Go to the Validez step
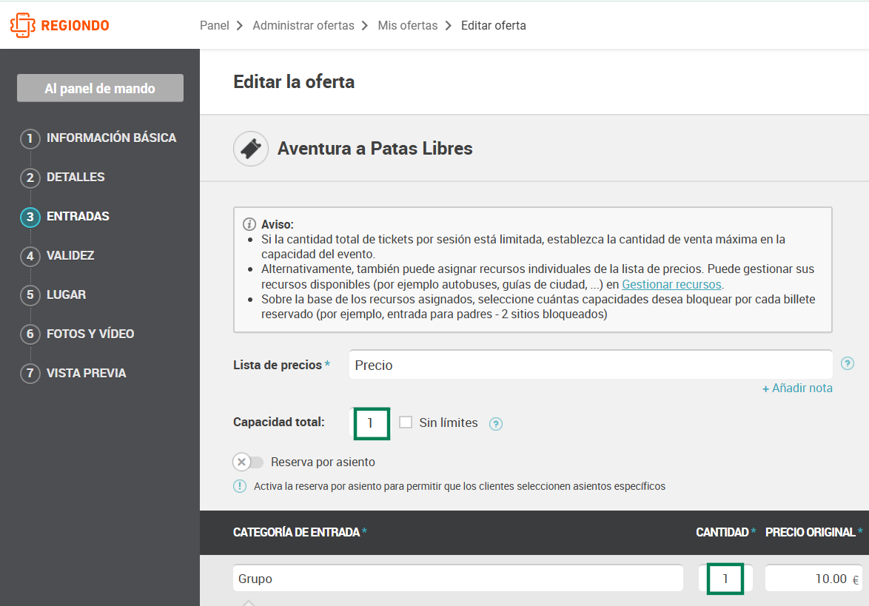Viewport: 869px width, 606px height. point(70,255)
